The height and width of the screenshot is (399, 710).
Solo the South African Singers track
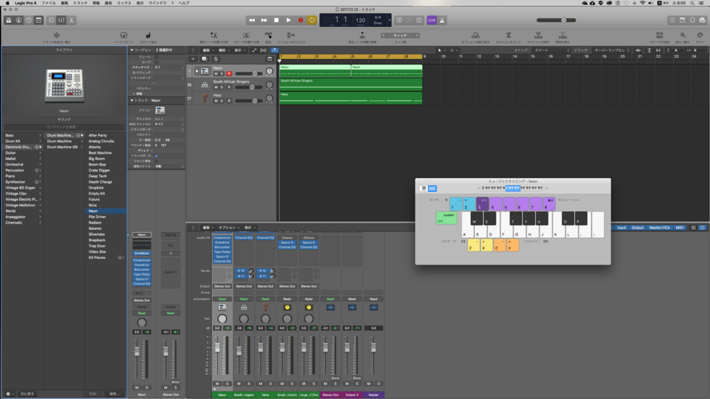[x=222, y=87]
